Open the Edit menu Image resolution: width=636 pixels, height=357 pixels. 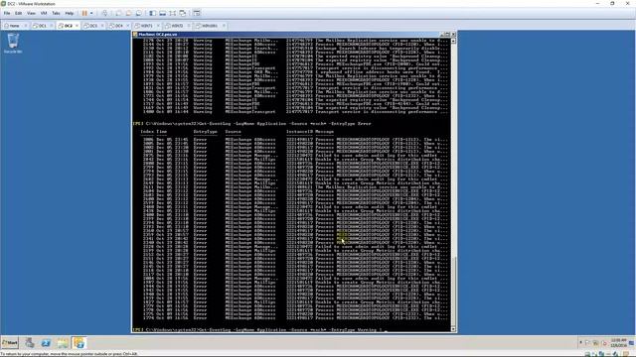point(19,13)
